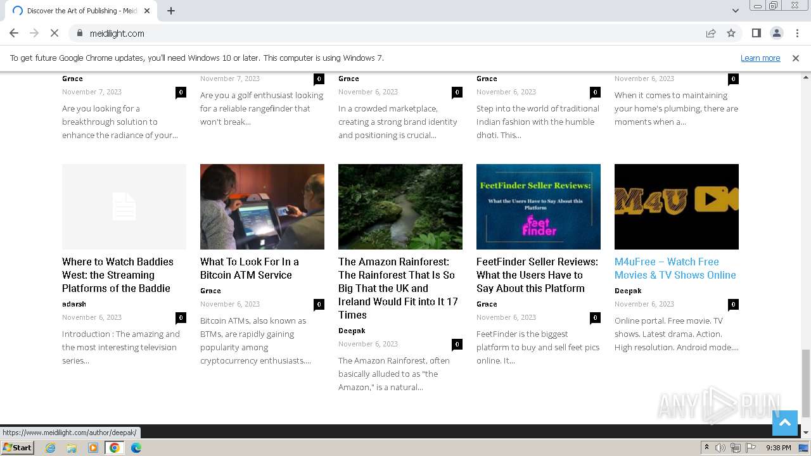811x456 pixels.
Task: Click the page vertical scrollbar thumb
Action: (x=806, y=383)
